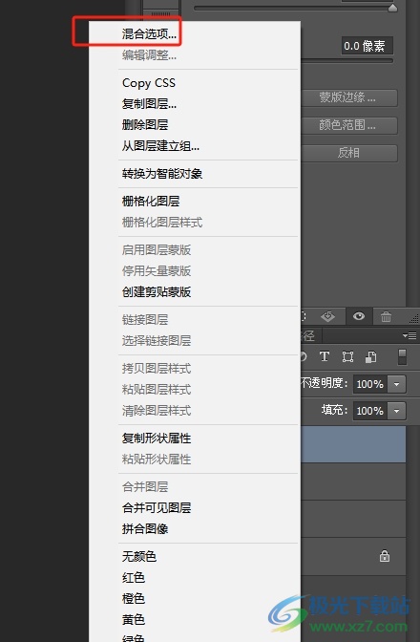Image resolution: width=420 pixels, height=642 pixels.
Task: Choose 启用图层蒙版 menu entry
Action: point(157,250)
